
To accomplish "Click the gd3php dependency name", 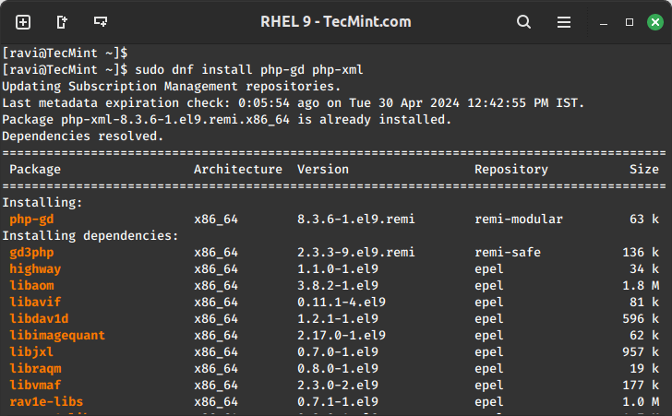I will click(x=31, y=252).
